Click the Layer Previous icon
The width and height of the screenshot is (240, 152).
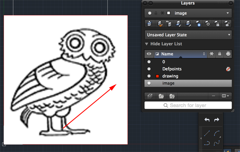point(169,24)
